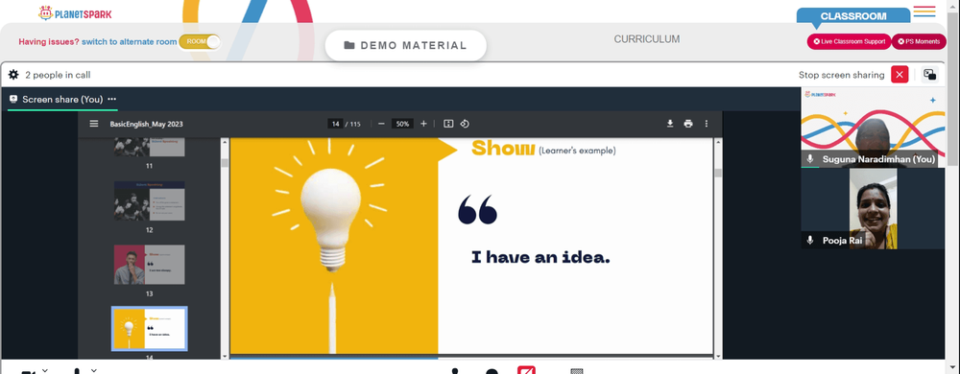Click the page number field showing 14
The width and height of the screenshot is (960, 374).
coord(335,124)
